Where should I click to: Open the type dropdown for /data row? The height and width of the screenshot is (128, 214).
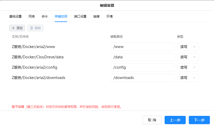(x=188, y=57)
